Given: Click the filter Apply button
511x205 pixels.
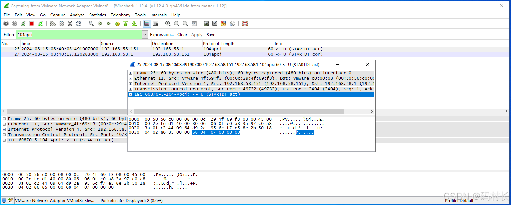Looking at the screenshot, I should (197, 35).
